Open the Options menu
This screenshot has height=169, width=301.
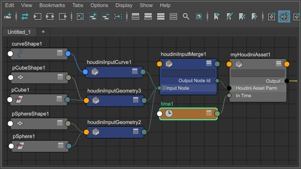click(x=99, y=5)
